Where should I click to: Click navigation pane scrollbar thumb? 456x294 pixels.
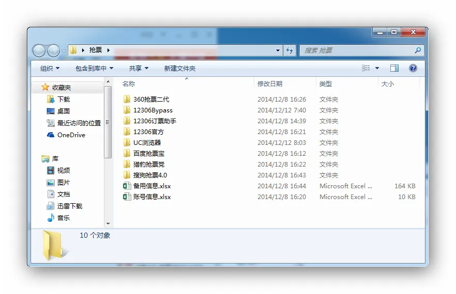108,122
